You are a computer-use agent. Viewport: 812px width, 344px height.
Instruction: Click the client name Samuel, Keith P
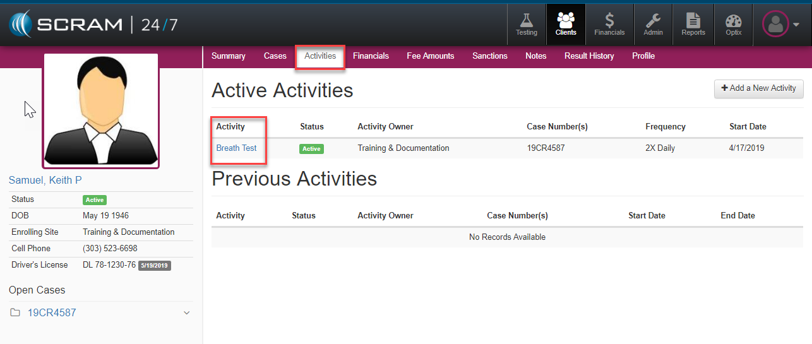click(45, 181)
